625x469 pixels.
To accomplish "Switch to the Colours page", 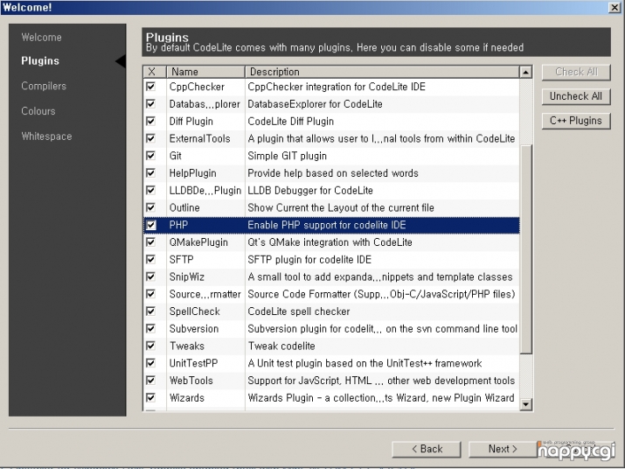I will 38,111.
